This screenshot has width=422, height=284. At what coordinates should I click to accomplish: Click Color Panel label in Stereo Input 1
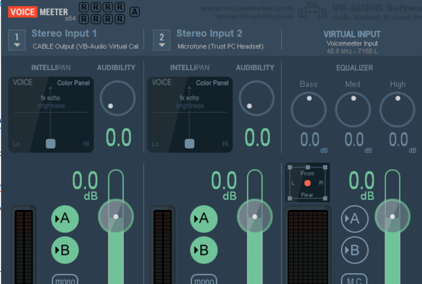pos(73,83)
